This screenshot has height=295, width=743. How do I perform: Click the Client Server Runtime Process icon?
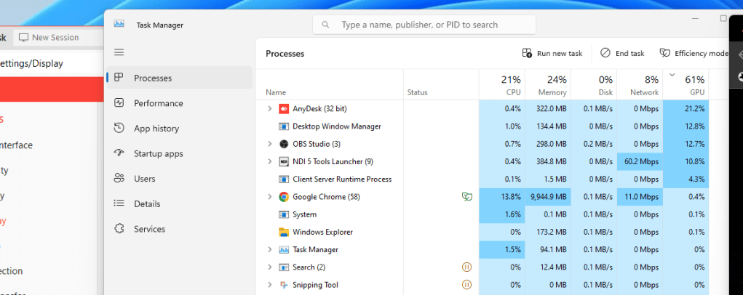pyautogui.click(x=284, y=179)
